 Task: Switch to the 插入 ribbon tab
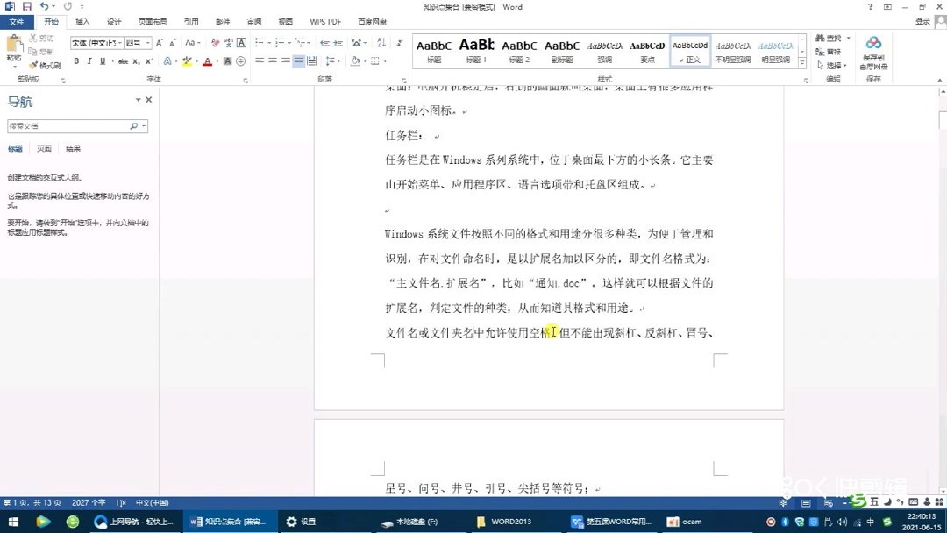coord(82,21)
